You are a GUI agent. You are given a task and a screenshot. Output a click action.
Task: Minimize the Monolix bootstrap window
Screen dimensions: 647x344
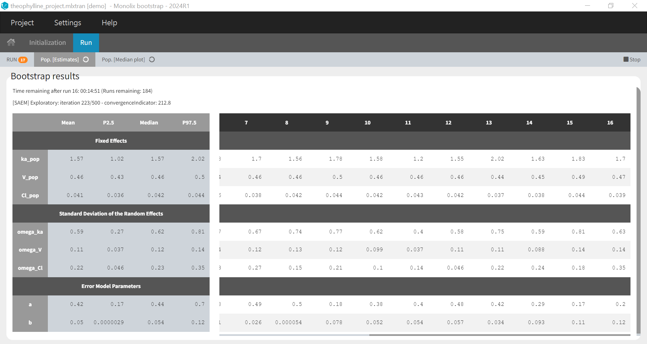pyautogui.click(x=587, y=6)
